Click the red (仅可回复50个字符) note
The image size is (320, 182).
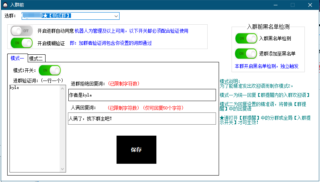click(163, 108)
